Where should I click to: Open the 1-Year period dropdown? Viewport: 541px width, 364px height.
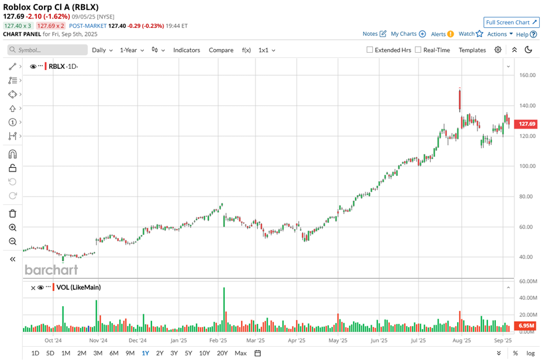tap(132, 50)
